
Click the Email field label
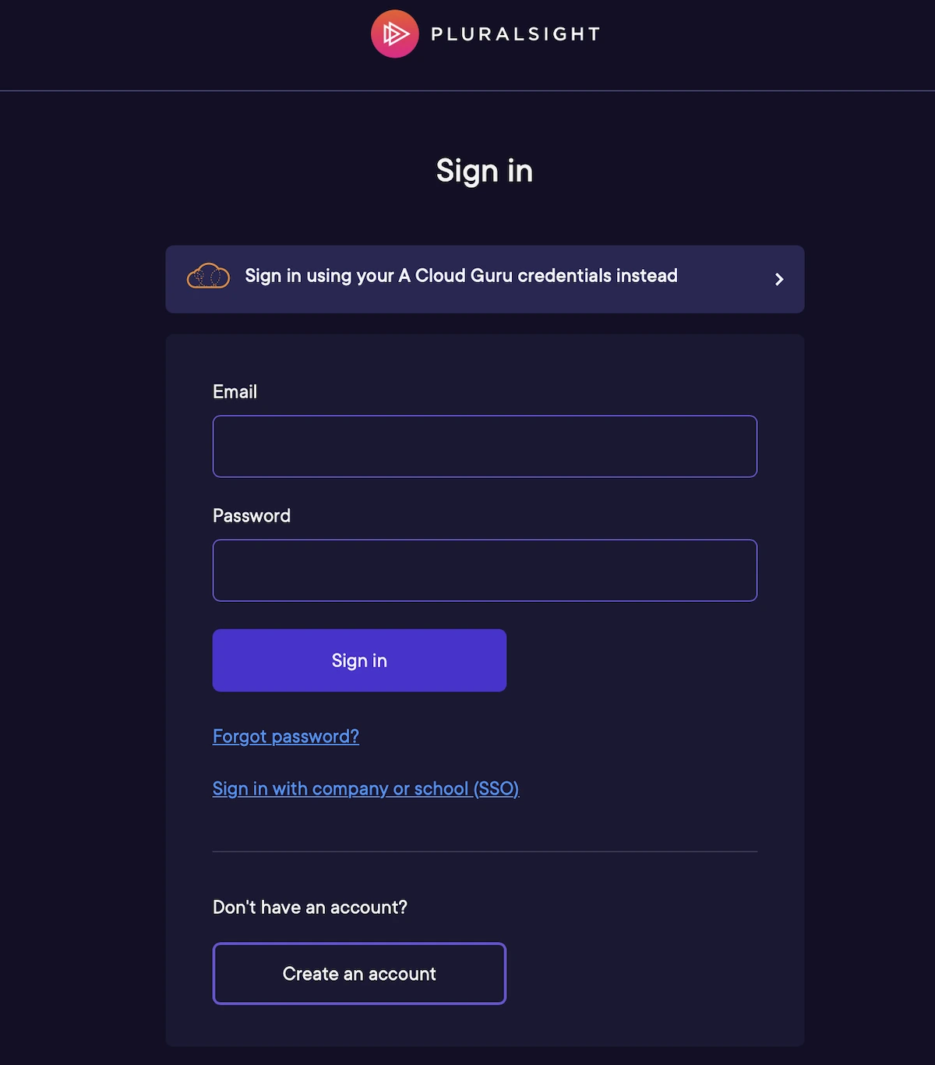(x=235, y=391)
